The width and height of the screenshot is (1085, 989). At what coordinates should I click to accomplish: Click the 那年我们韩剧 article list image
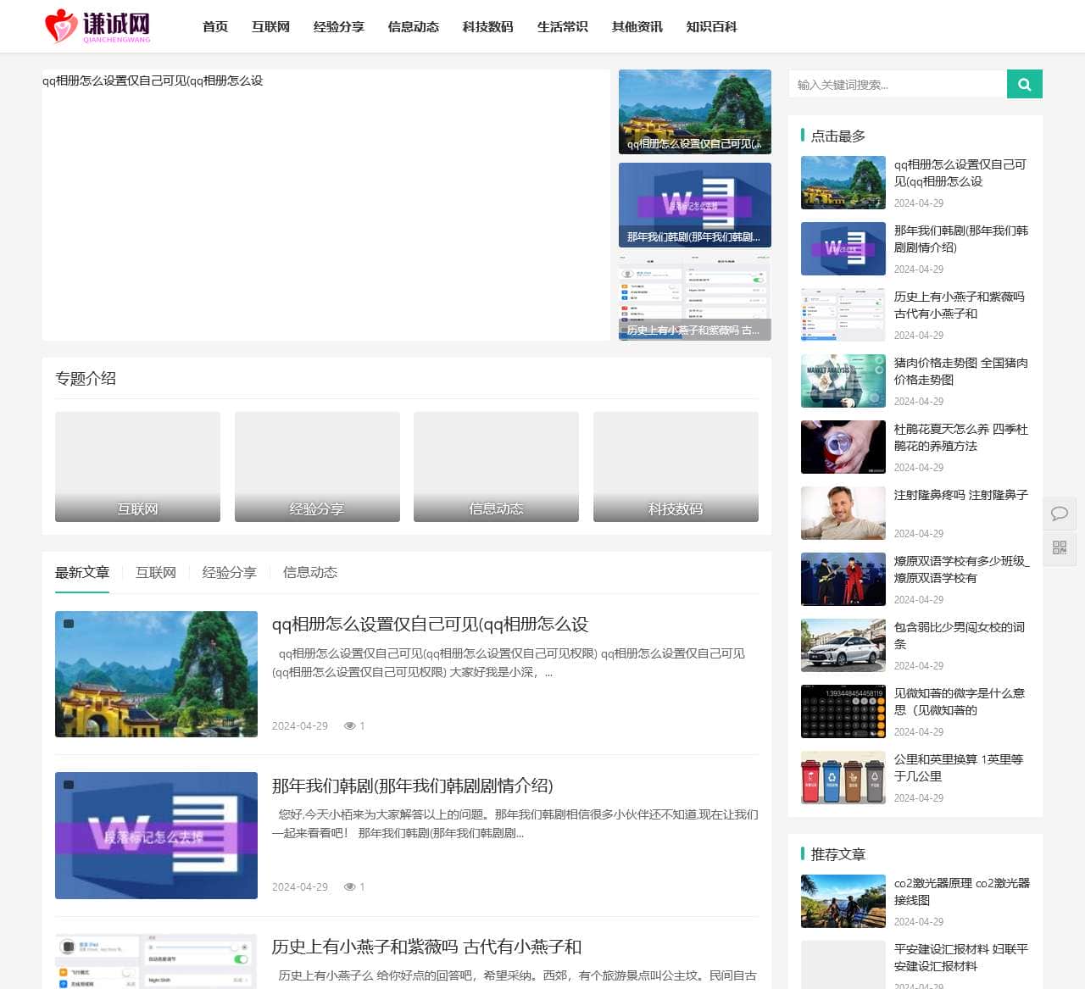pyautogui.click(x=156, y=835)
